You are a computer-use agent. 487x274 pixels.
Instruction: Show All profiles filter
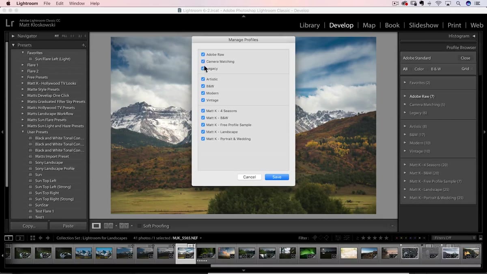pyautogui.click(x=405, y=69)
